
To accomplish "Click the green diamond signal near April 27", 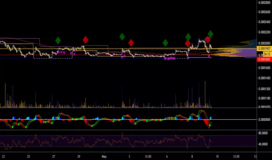I will 58,40.
